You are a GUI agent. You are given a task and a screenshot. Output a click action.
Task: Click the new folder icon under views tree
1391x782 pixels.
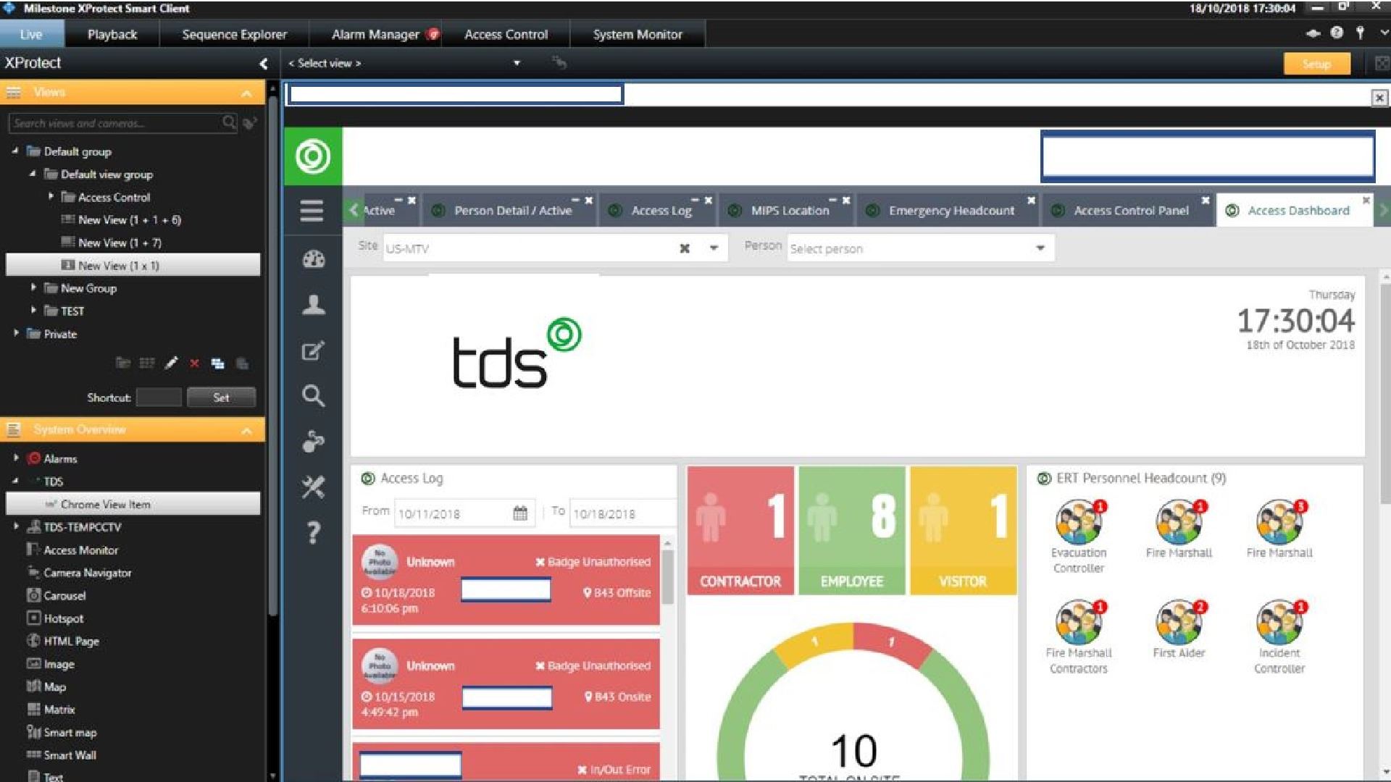coord(123,363)
